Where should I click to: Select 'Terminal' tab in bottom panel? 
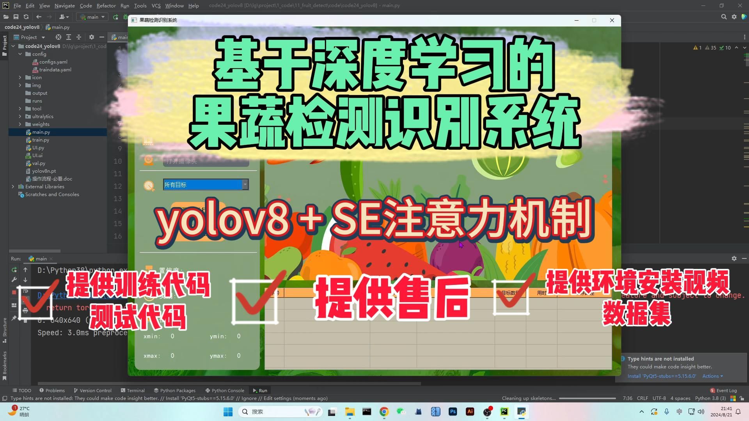(136, 390)
